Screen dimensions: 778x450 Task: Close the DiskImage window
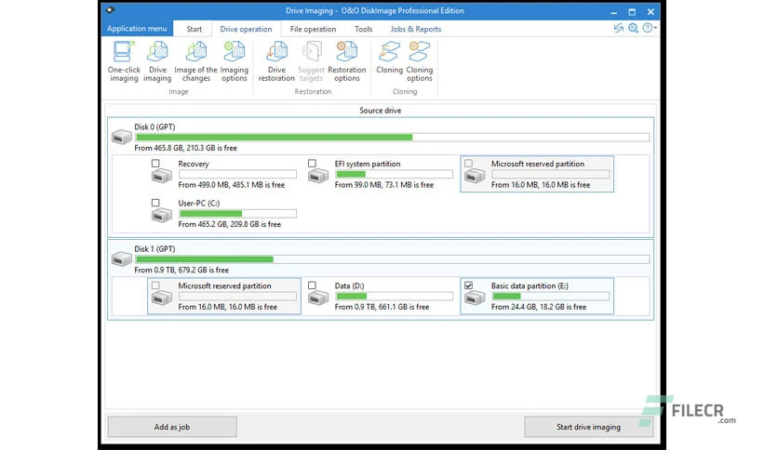(x=651, y=11)
